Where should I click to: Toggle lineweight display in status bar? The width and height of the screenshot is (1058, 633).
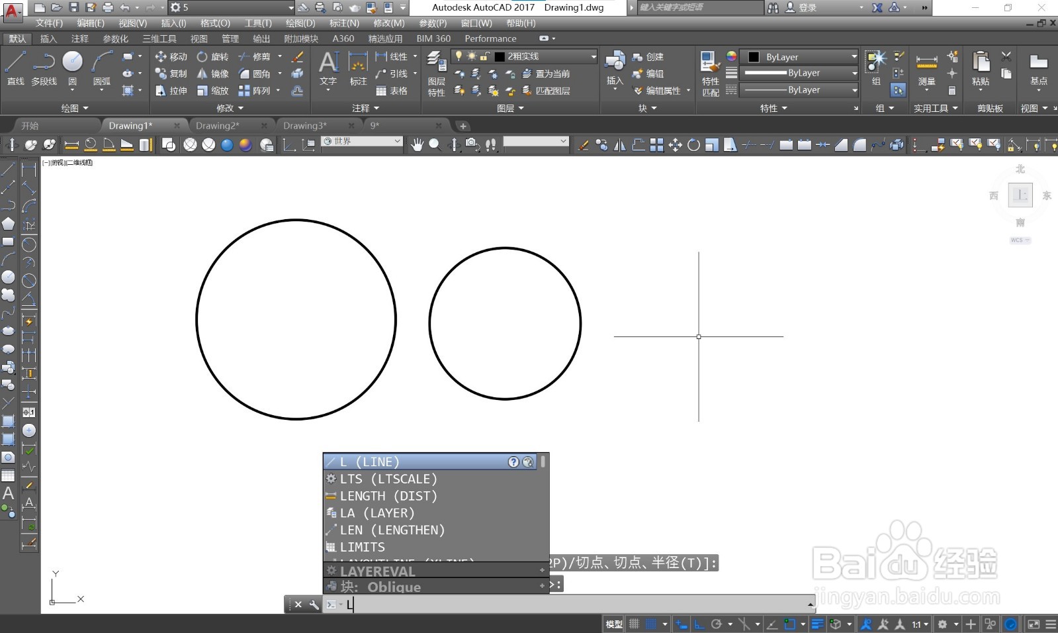coord(818,624)
